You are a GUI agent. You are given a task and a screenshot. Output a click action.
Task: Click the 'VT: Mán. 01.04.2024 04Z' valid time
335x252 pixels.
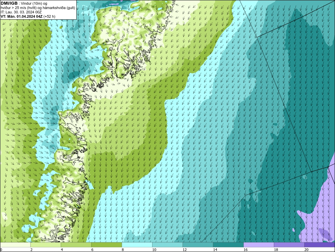point(21,16)
